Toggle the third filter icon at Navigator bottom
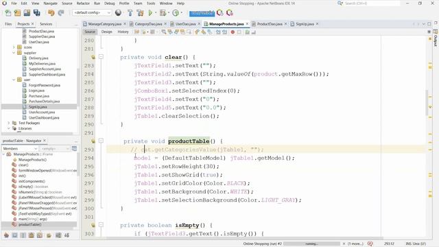Screen dimensions: 439x247 pyautogui.click(x=23, y=235)
